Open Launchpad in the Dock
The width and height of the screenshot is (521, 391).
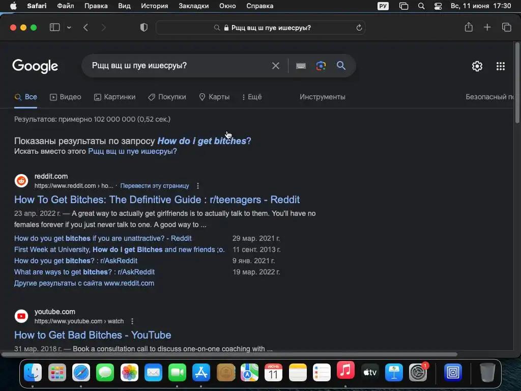click(57, 372)
